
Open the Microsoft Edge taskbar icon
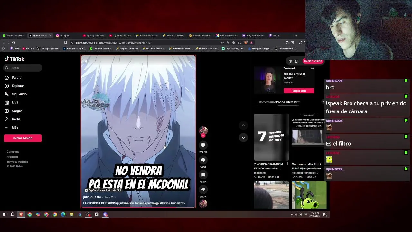click(63, 215)
